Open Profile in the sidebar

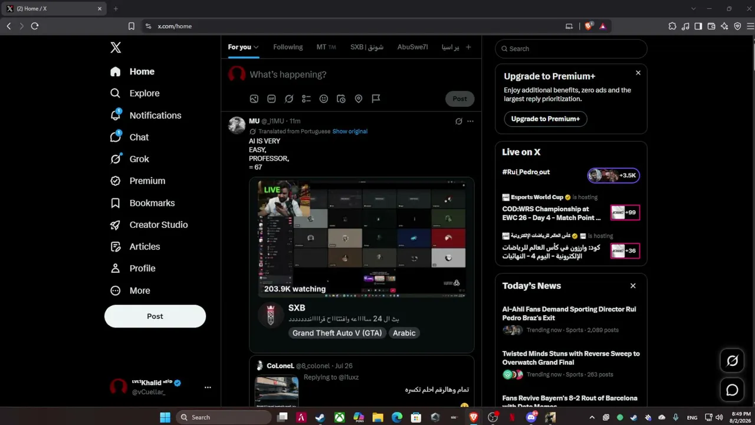(133, 269)
